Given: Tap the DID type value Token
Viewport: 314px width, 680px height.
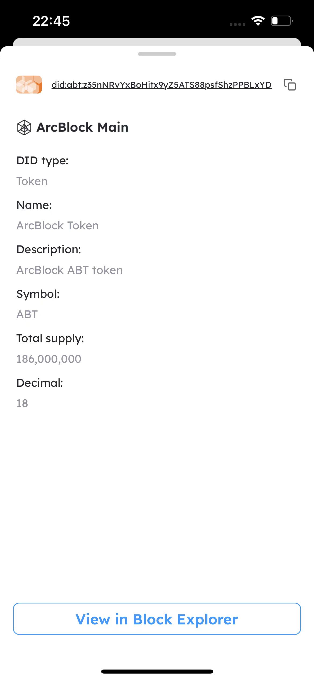Looking at the screenshot, I should pyautogui.click(x=32, y=181).
